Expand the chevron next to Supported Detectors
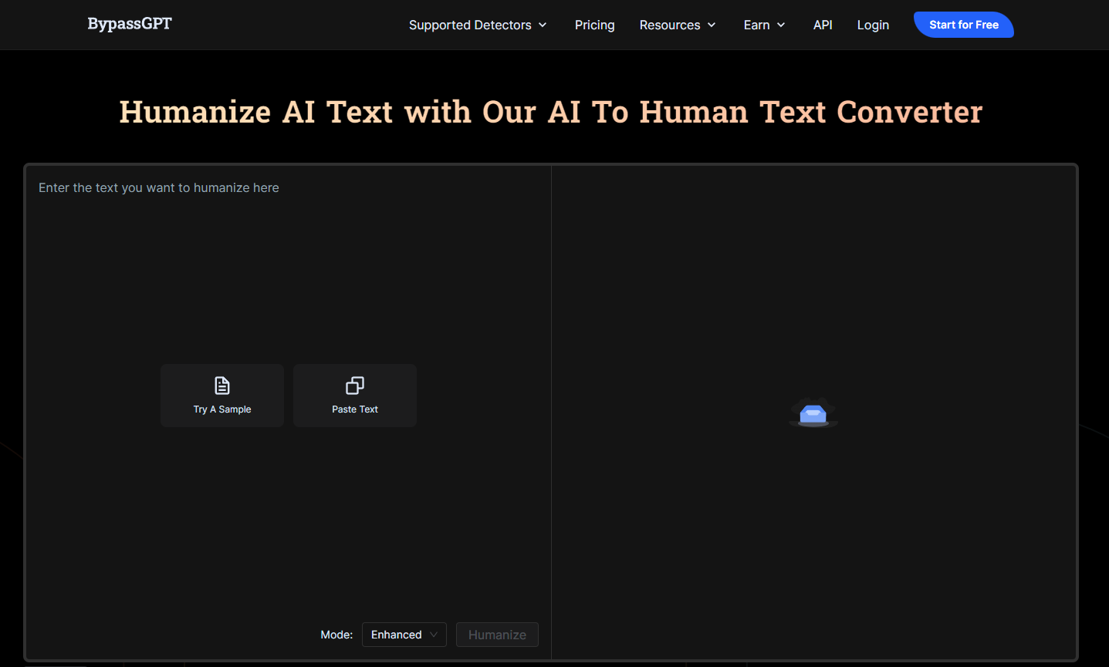1109x667 pixels. [543, 25]
